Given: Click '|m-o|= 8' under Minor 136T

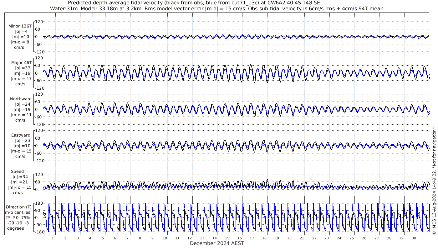Looking at the screenshot, I should [20, 42].
